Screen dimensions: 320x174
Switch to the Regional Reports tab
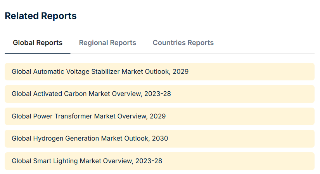coord(107,43)
